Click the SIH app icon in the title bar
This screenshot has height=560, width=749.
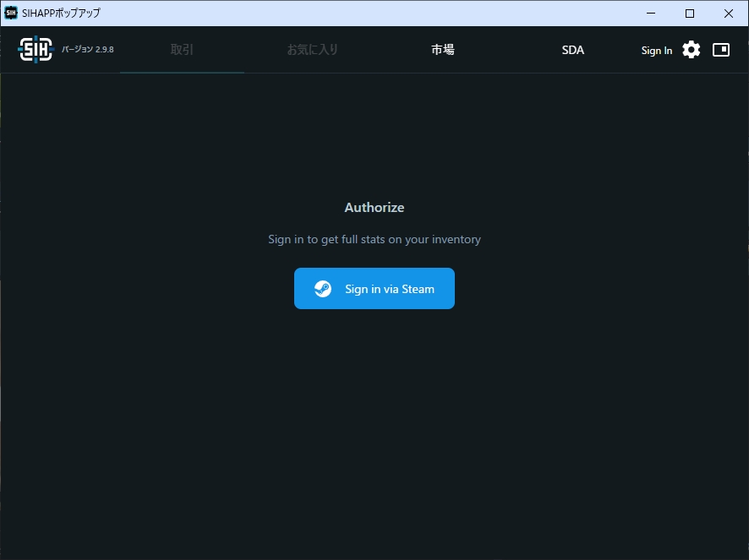11,13
